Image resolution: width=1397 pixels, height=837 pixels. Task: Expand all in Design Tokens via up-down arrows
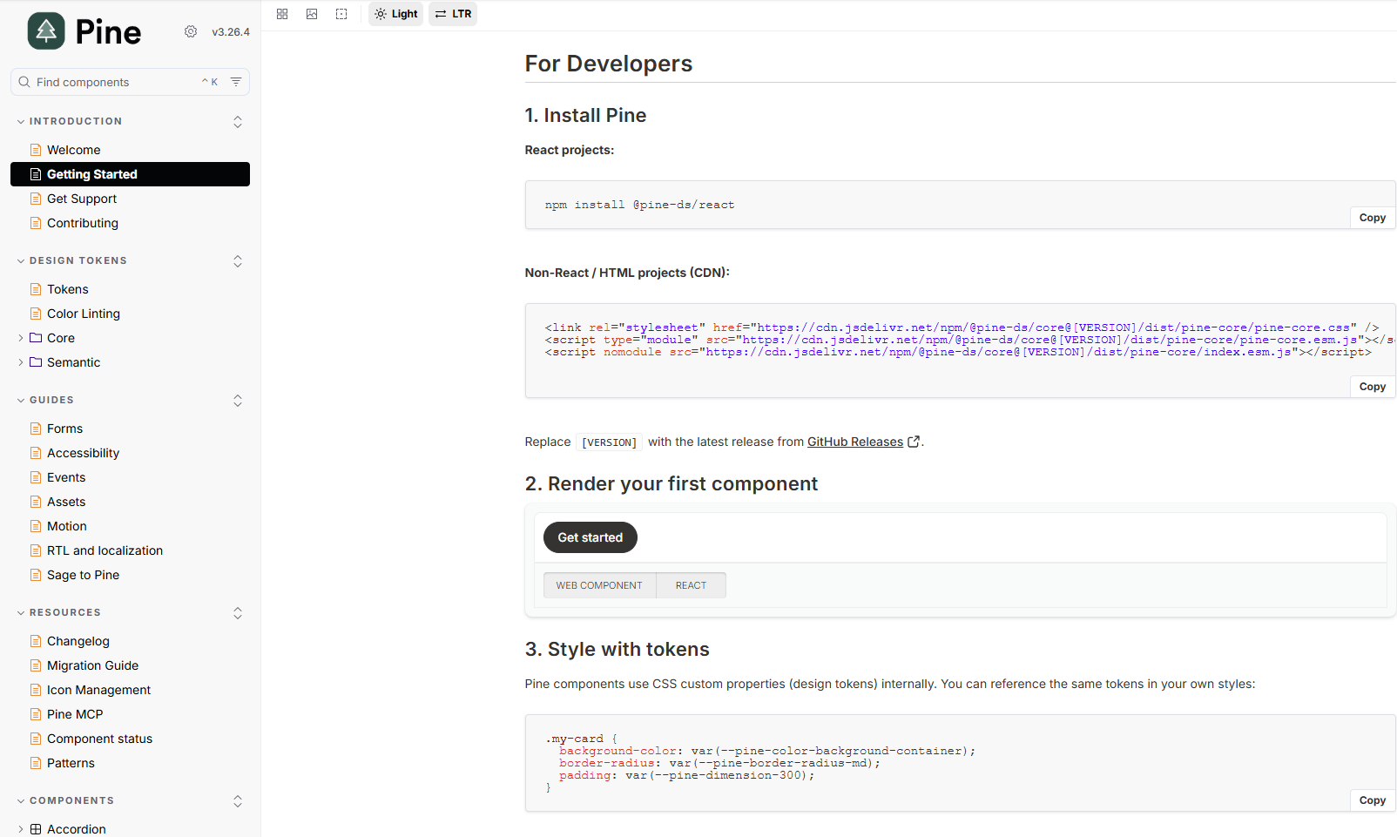coord(238,261)
